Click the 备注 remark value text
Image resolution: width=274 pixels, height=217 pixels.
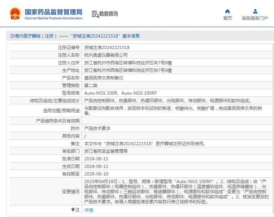pyautogui.click(x=145, y=144)
